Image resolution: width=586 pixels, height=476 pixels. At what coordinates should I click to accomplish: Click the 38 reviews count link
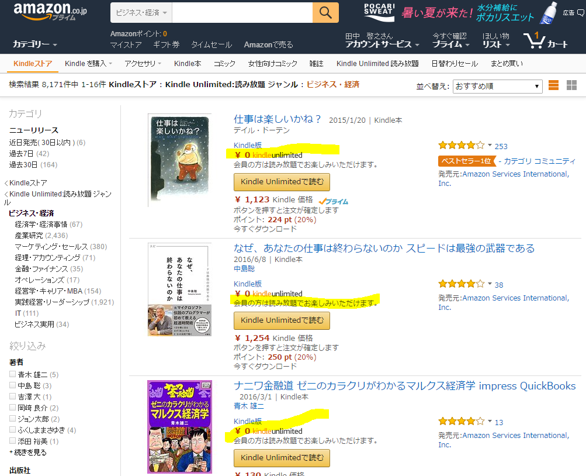pos(499,285)
